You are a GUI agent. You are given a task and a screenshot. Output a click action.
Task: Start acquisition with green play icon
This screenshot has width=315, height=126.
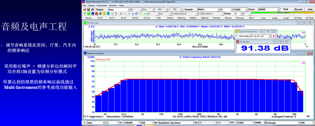tap(140, 14)
